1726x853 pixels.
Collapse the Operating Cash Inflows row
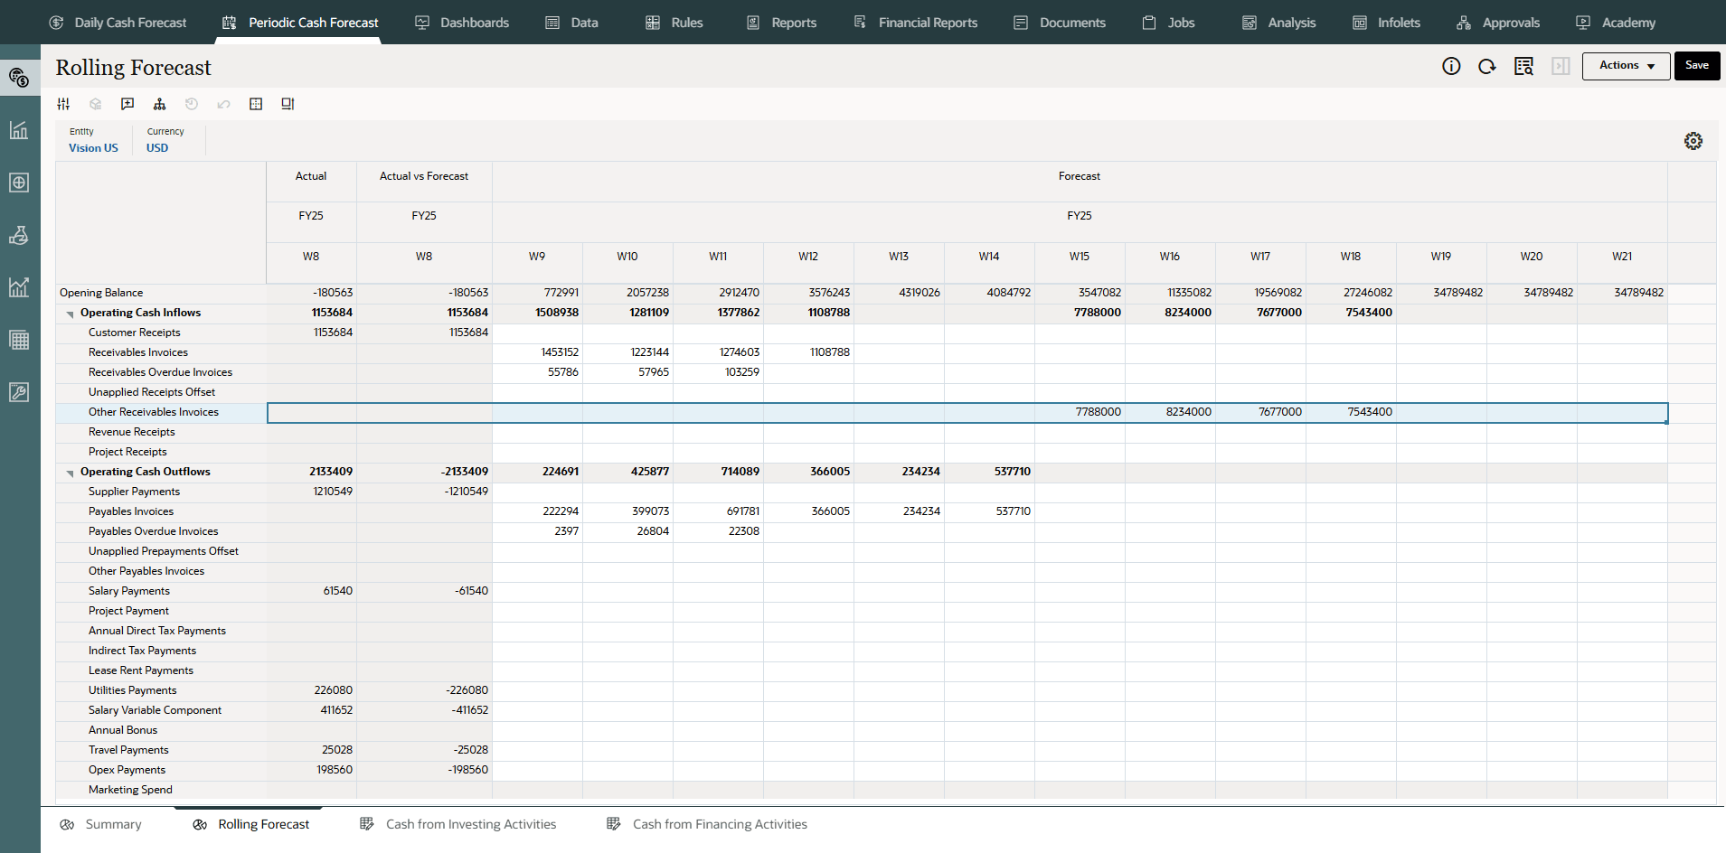tap(70, 314)
